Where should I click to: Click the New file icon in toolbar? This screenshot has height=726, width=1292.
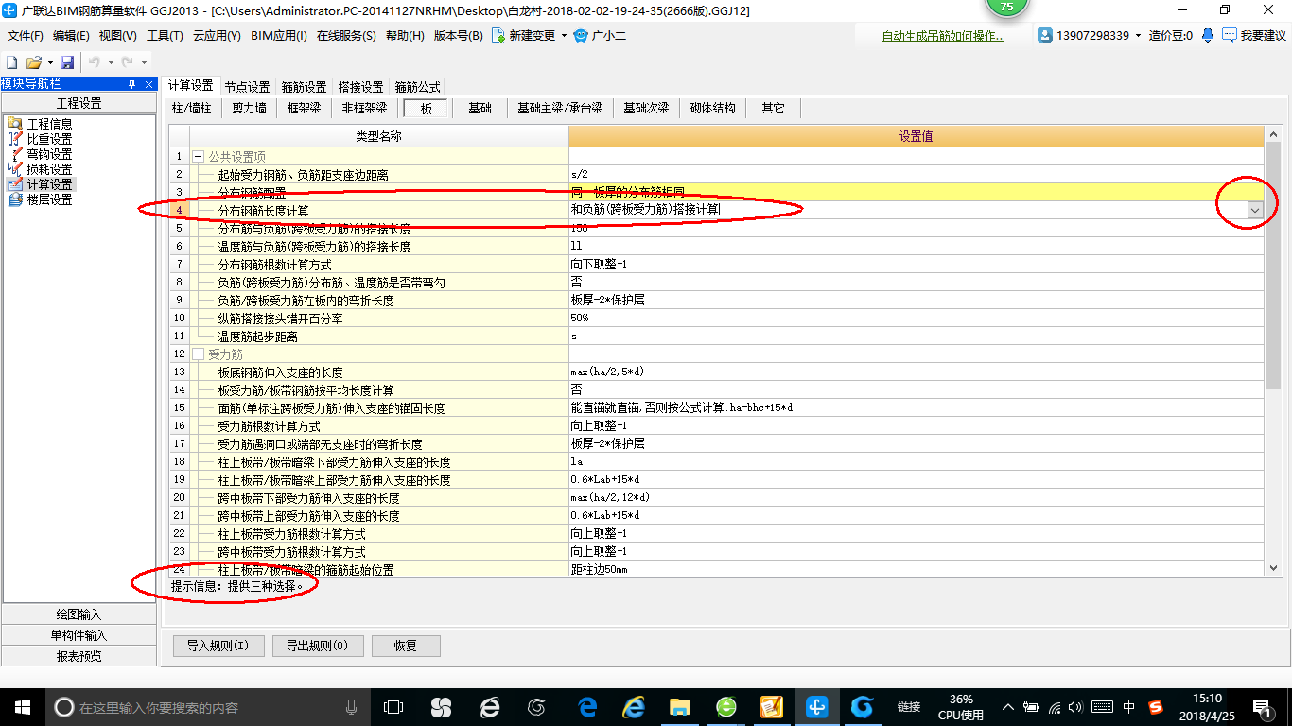(x=12, y=62)
